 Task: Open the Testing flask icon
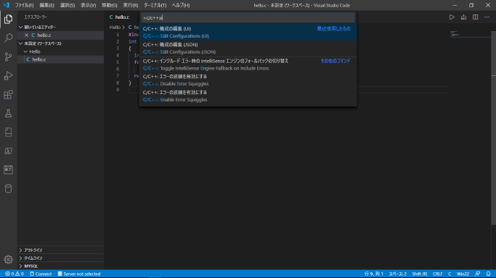point(8,114)
